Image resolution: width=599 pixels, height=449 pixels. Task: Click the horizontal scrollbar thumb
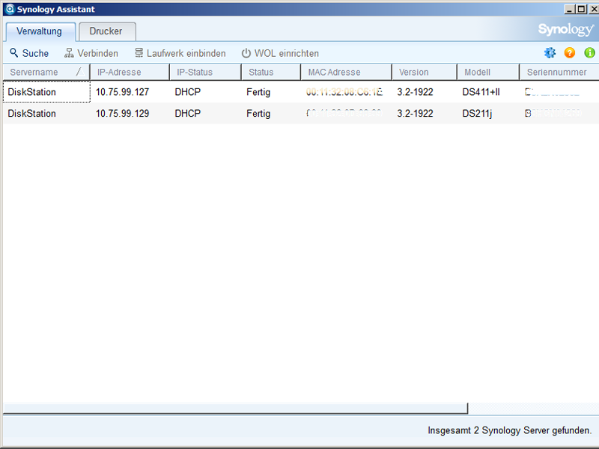[235, 408]
